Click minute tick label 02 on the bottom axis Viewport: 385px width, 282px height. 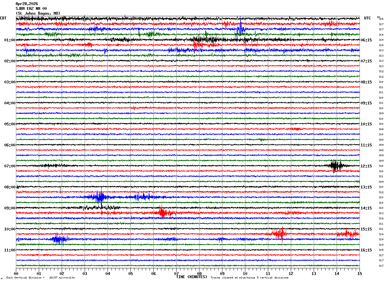(62, 273)
